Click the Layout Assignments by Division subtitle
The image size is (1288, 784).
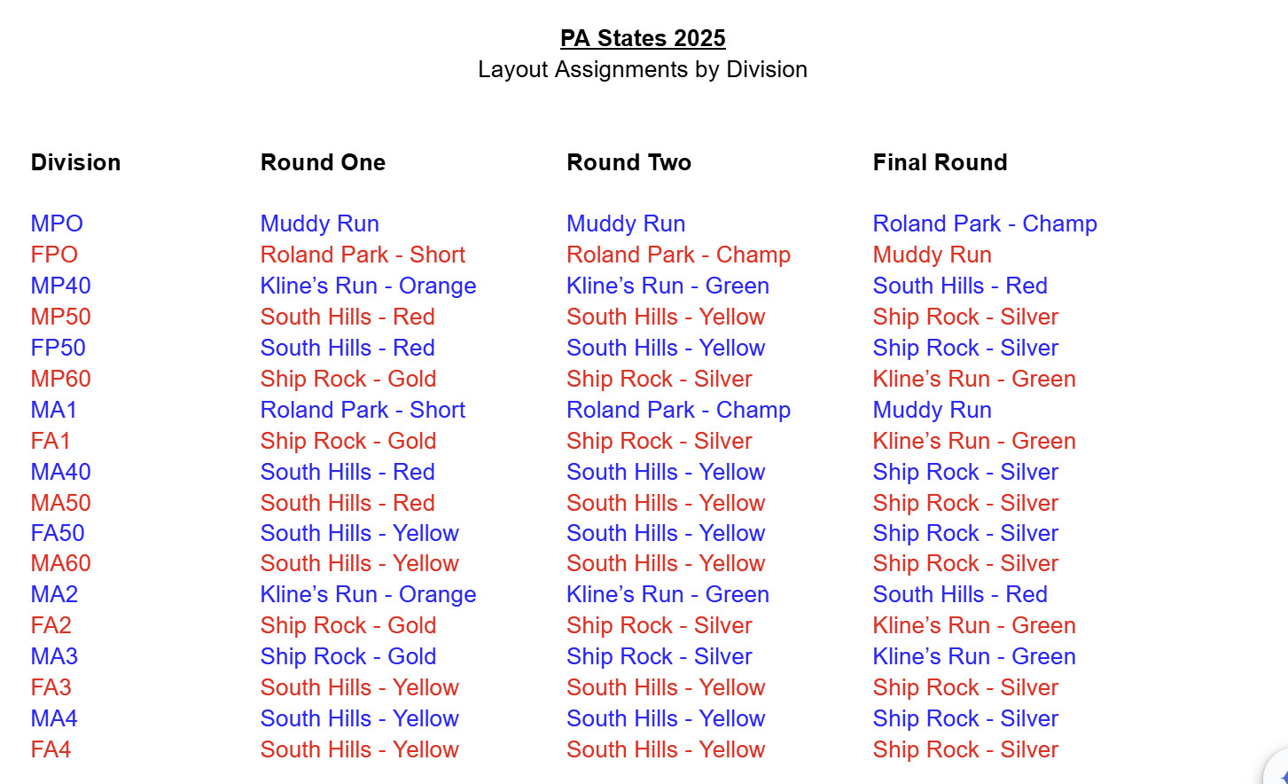(x=643, y=69)
